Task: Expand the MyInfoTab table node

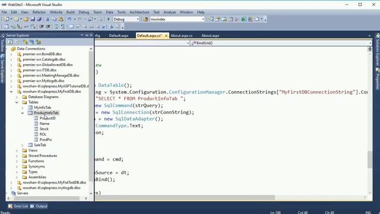Action: coord(23,108)
